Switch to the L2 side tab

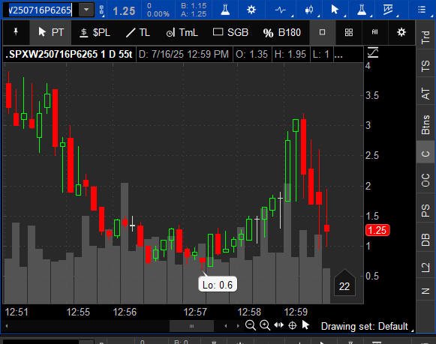(425, 268)
